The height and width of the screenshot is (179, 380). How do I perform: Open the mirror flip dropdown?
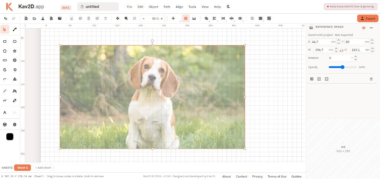click(232, 18)
